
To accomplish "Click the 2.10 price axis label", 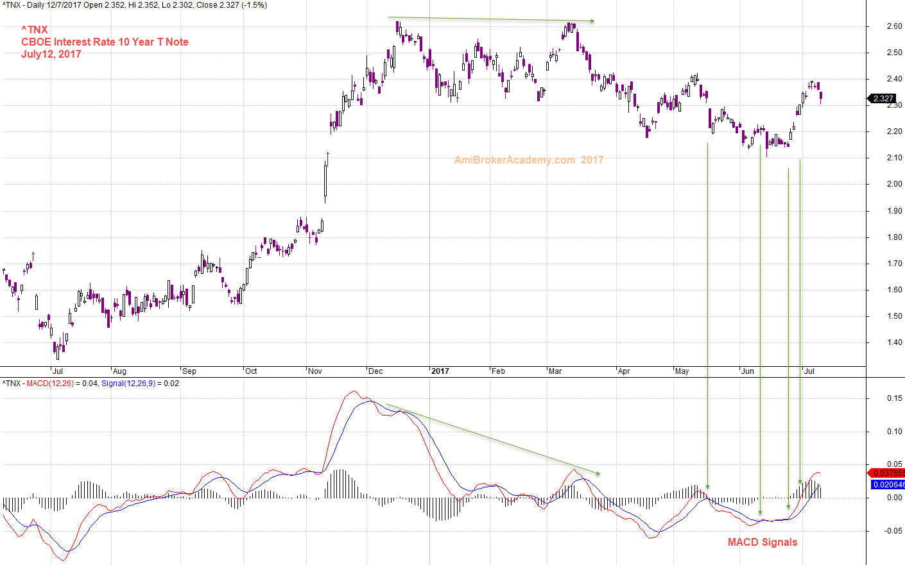I will click(894, 158).
